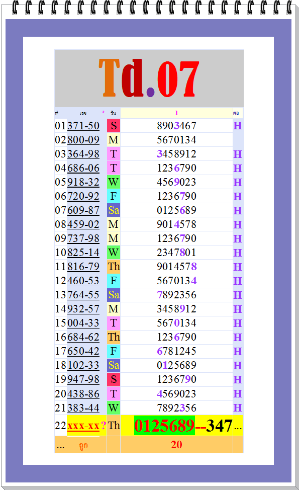Click the number sequence 8903467
Screen dimensions: 300x491
176,126
